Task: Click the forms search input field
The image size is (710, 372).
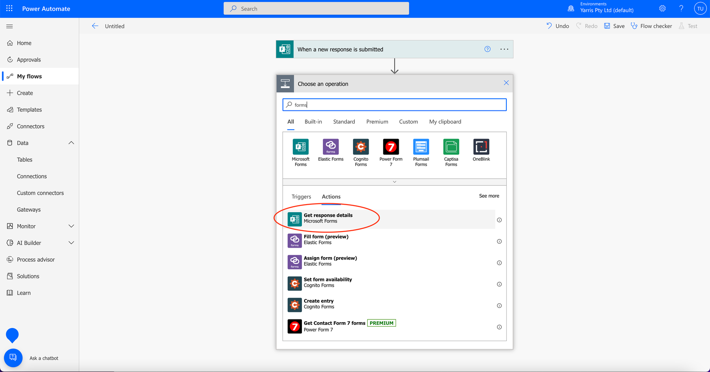Action: coord(395,105)
